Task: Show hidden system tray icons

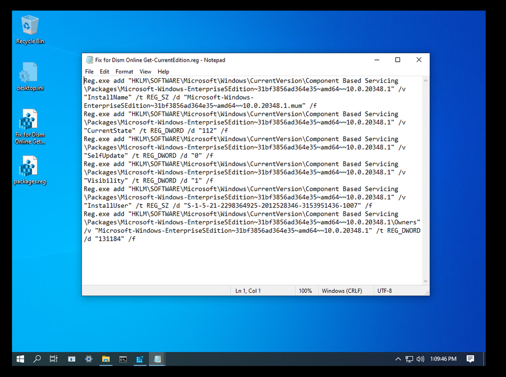Action: (398, 359)
